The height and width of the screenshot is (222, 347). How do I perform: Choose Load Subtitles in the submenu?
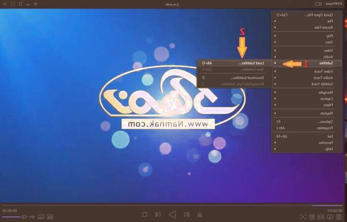pyautogui.click(x=234, y=63)
